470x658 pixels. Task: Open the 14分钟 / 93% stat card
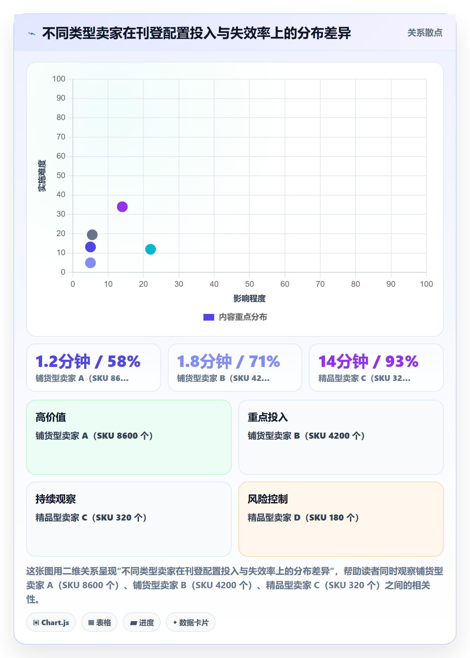pos(376,368)
